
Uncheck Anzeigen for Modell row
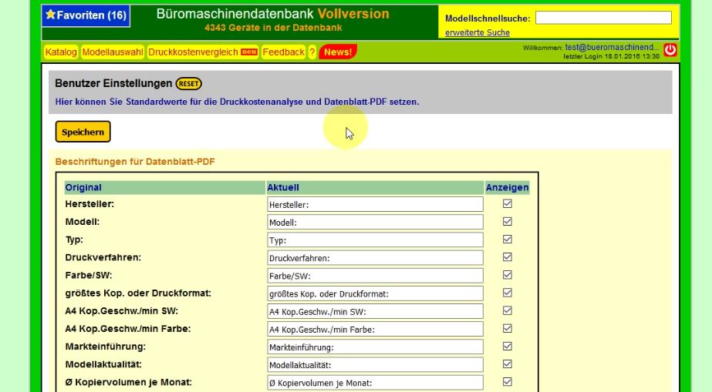[508, 222]
